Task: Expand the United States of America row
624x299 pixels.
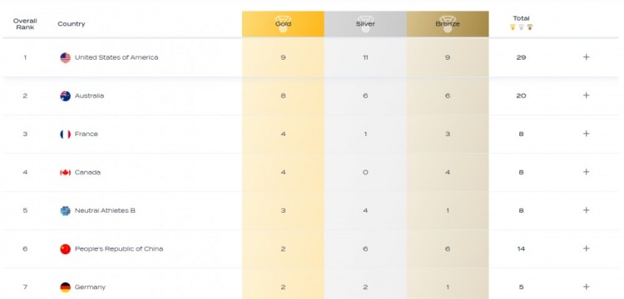Action: pyautogui.click(x=586, y=57)
